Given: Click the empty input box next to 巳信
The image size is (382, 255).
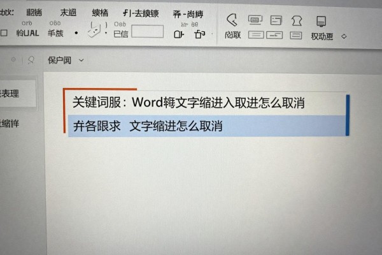Looking at the screenshot, I should tap(148, 31).
